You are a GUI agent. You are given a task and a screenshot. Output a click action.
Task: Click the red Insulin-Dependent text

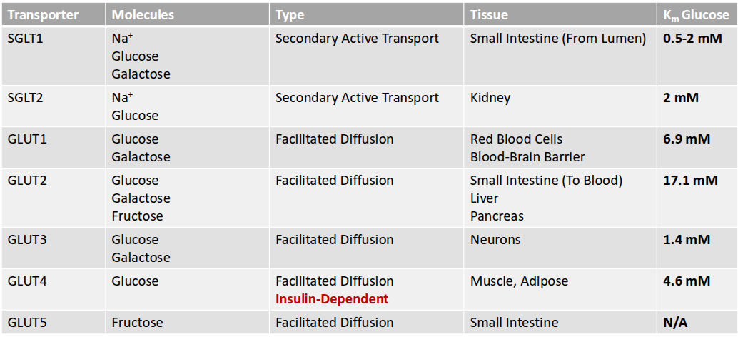point(332,299)
